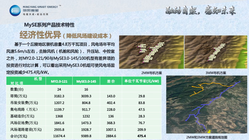Viewport: 249px width, 140px height.
Task: Click the '对比项' header label
Action: point(17,83)
